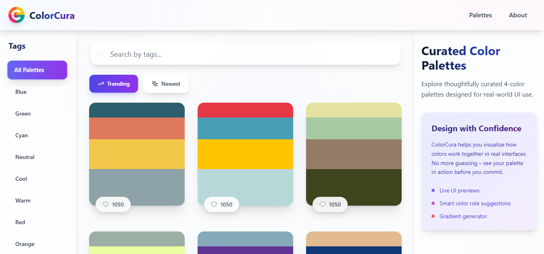Like the first palette via heart icon
The width and height of the screenshot is (544, 254).
click(x=106, y=204)
